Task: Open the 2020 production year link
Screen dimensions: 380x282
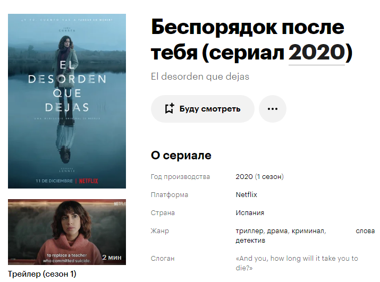Action: pos(244,177)
